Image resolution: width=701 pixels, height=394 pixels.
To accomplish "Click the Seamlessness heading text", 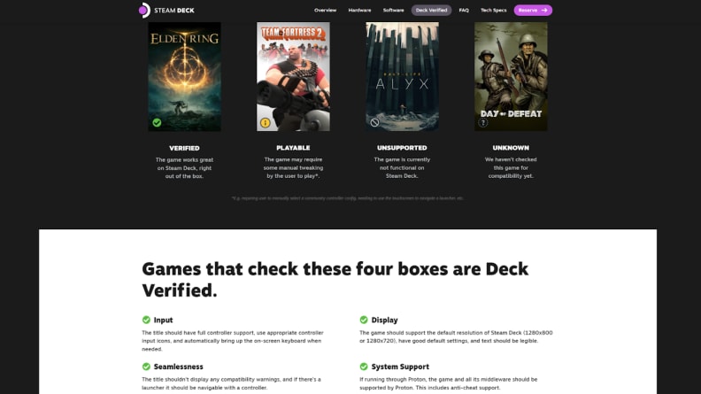I will click(x=179, y=367).
